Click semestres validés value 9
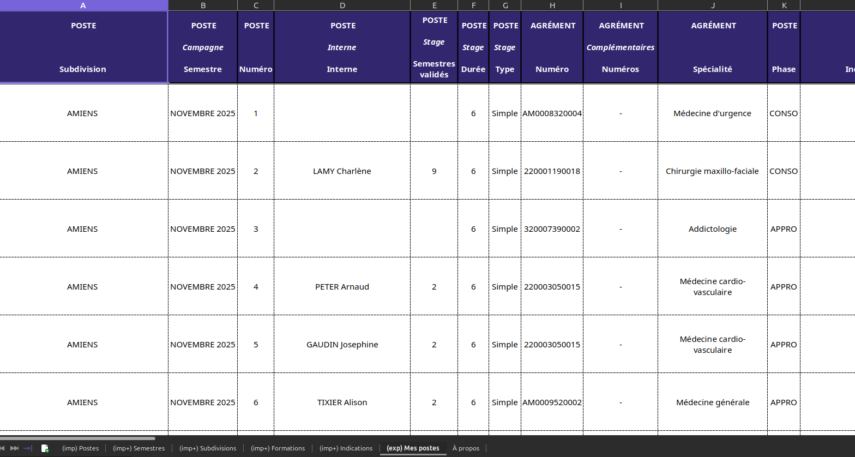This screenshot has width=855, height=457. tap(434, 171)
